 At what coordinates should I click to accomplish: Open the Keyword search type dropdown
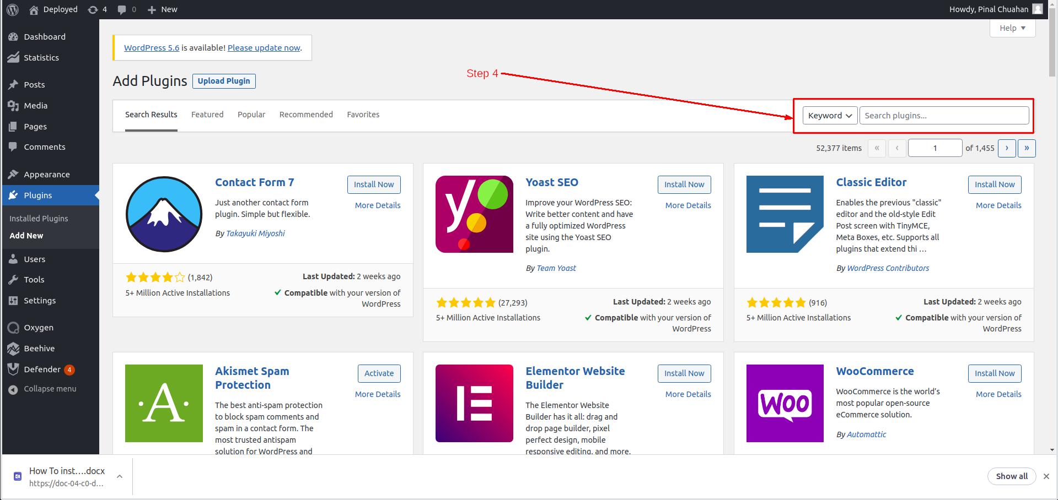point(830,116)
